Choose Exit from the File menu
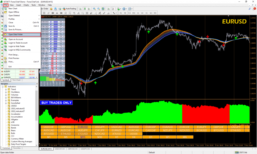This screenshot has height=154, width=257. (x=22, y=67)
